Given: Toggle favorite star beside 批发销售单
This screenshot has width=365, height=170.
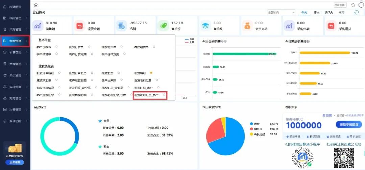Looking at the screenshot, I should (122, 47).
